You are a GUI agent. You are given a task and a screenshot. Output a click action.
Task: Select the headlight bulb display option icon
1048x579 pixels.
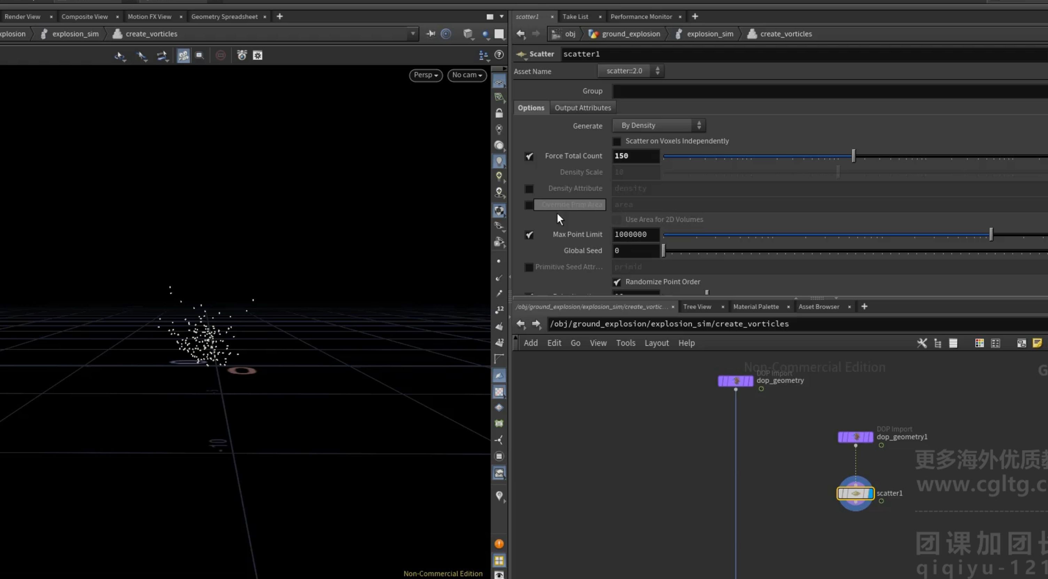pyautogui.click(x=499, y=161)
